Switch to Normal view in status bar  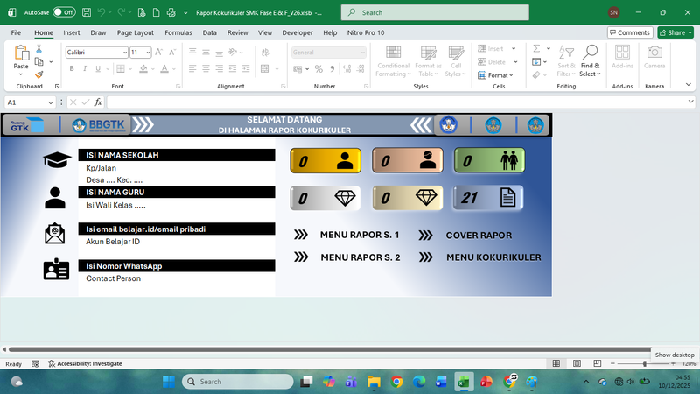[556, 363]
